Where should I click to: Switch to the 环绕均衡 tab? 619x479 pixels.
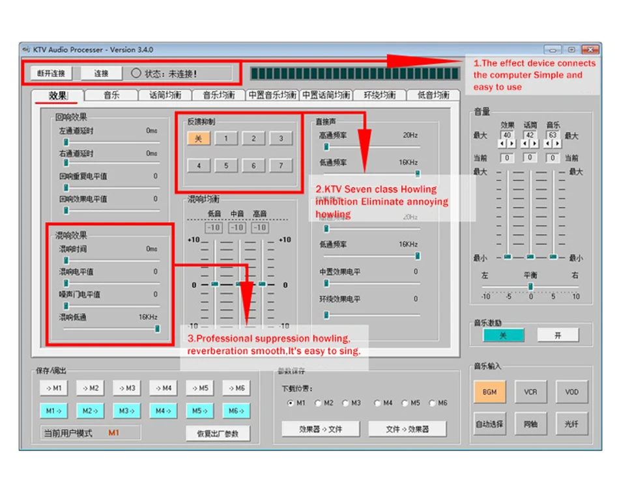(x=380, y=95)
